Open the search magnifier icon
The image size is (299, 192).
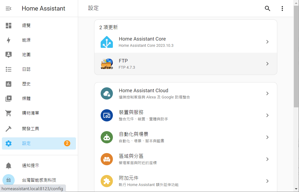tap(268, 8)
